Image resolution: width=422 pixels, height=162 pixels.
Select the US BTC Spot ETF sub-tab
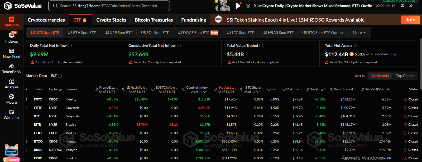click(45, 33)
